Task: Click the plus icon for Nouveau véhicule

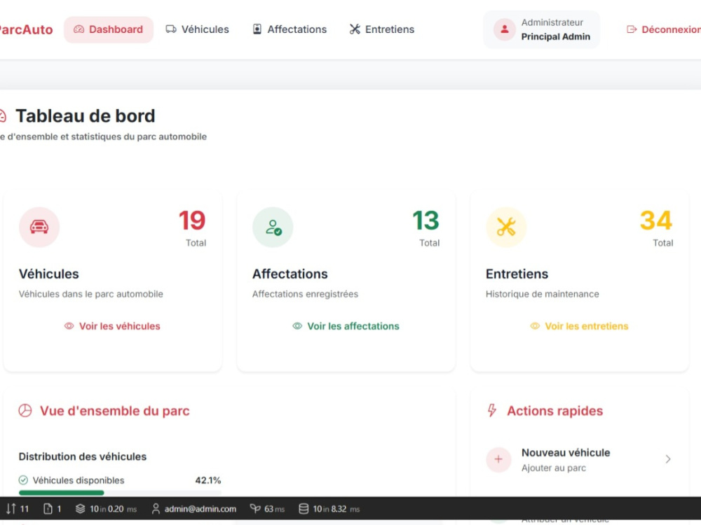Action: [498, 459]
